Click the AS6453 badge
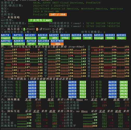Viewport: 131px width, 130px height. pyautogui.click(x=110, y=35)
